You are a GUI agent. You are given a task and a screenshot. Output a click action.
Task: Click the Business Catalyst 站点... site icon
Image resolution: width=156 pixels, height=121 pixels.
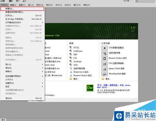[x=71, y=75]
